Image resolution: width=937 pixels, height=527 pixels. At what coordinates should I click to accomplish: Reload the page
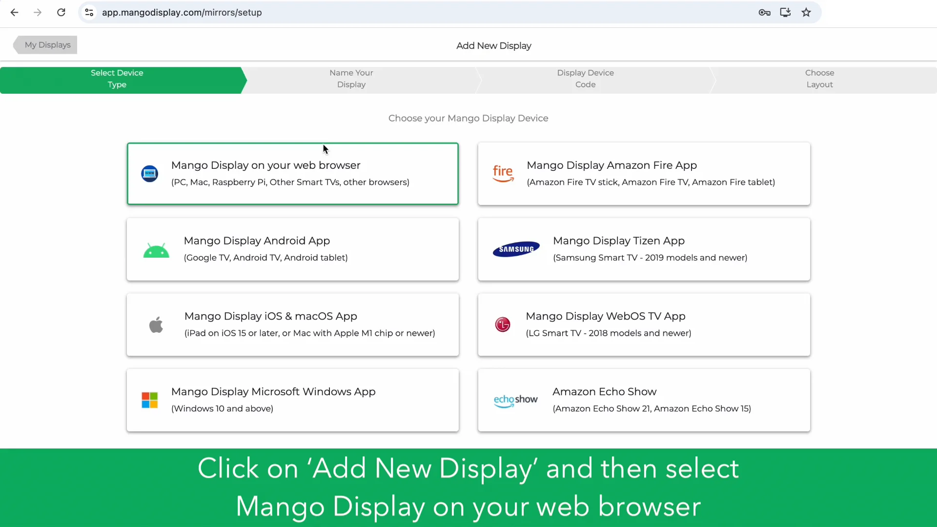tap(61, 13)
